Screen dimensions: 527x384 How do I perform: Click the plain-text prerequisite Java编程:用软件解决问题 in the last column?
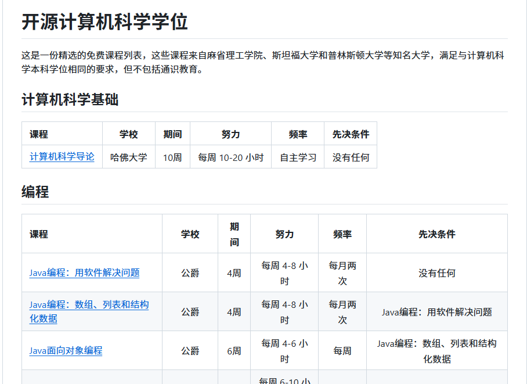pos(437,312)
